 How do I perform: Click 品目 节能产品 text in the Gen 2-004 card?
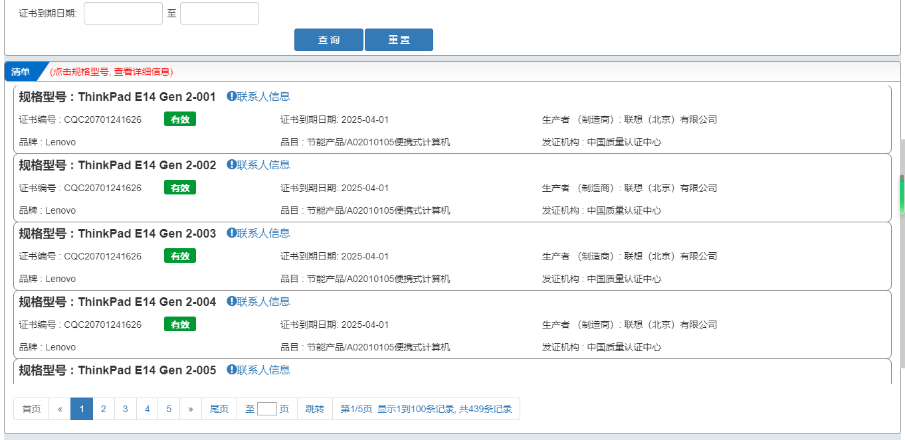pos(365,348)
